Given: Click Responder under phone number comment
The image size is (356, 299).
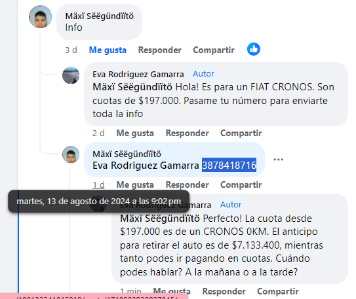Looking at the screenshot, I should [187, 185].
